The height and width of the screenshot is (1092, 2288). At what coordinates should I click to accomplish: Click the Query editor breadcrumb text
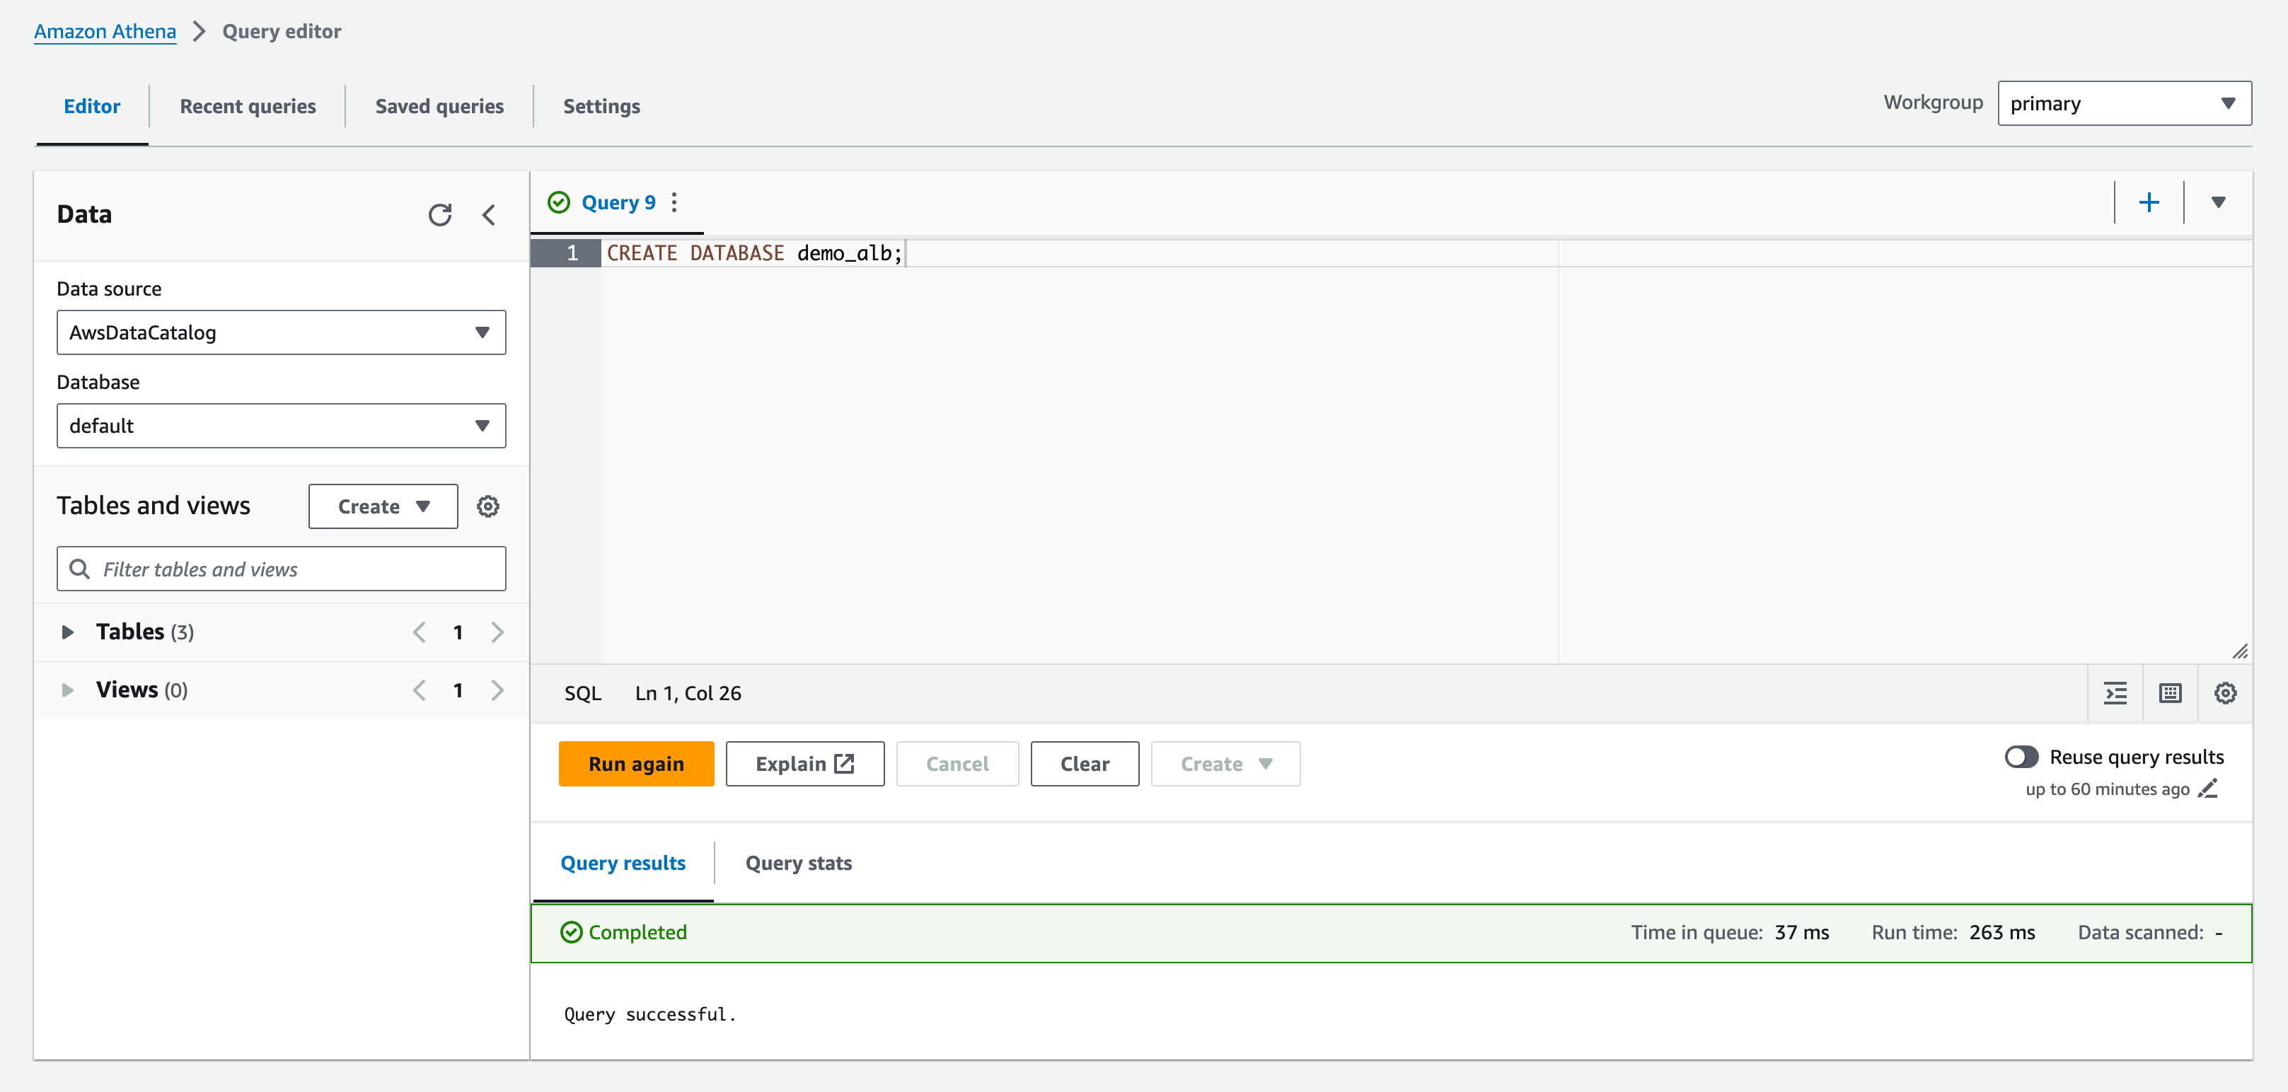point(282,31)
